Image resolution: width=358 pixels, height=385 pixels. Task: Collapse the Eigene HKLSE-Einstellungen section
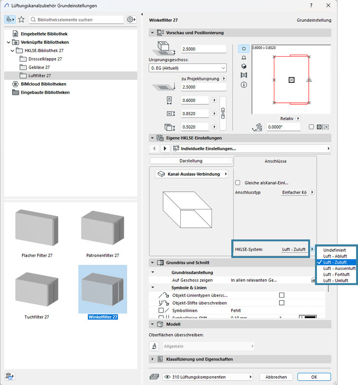(x=152, y=138)
